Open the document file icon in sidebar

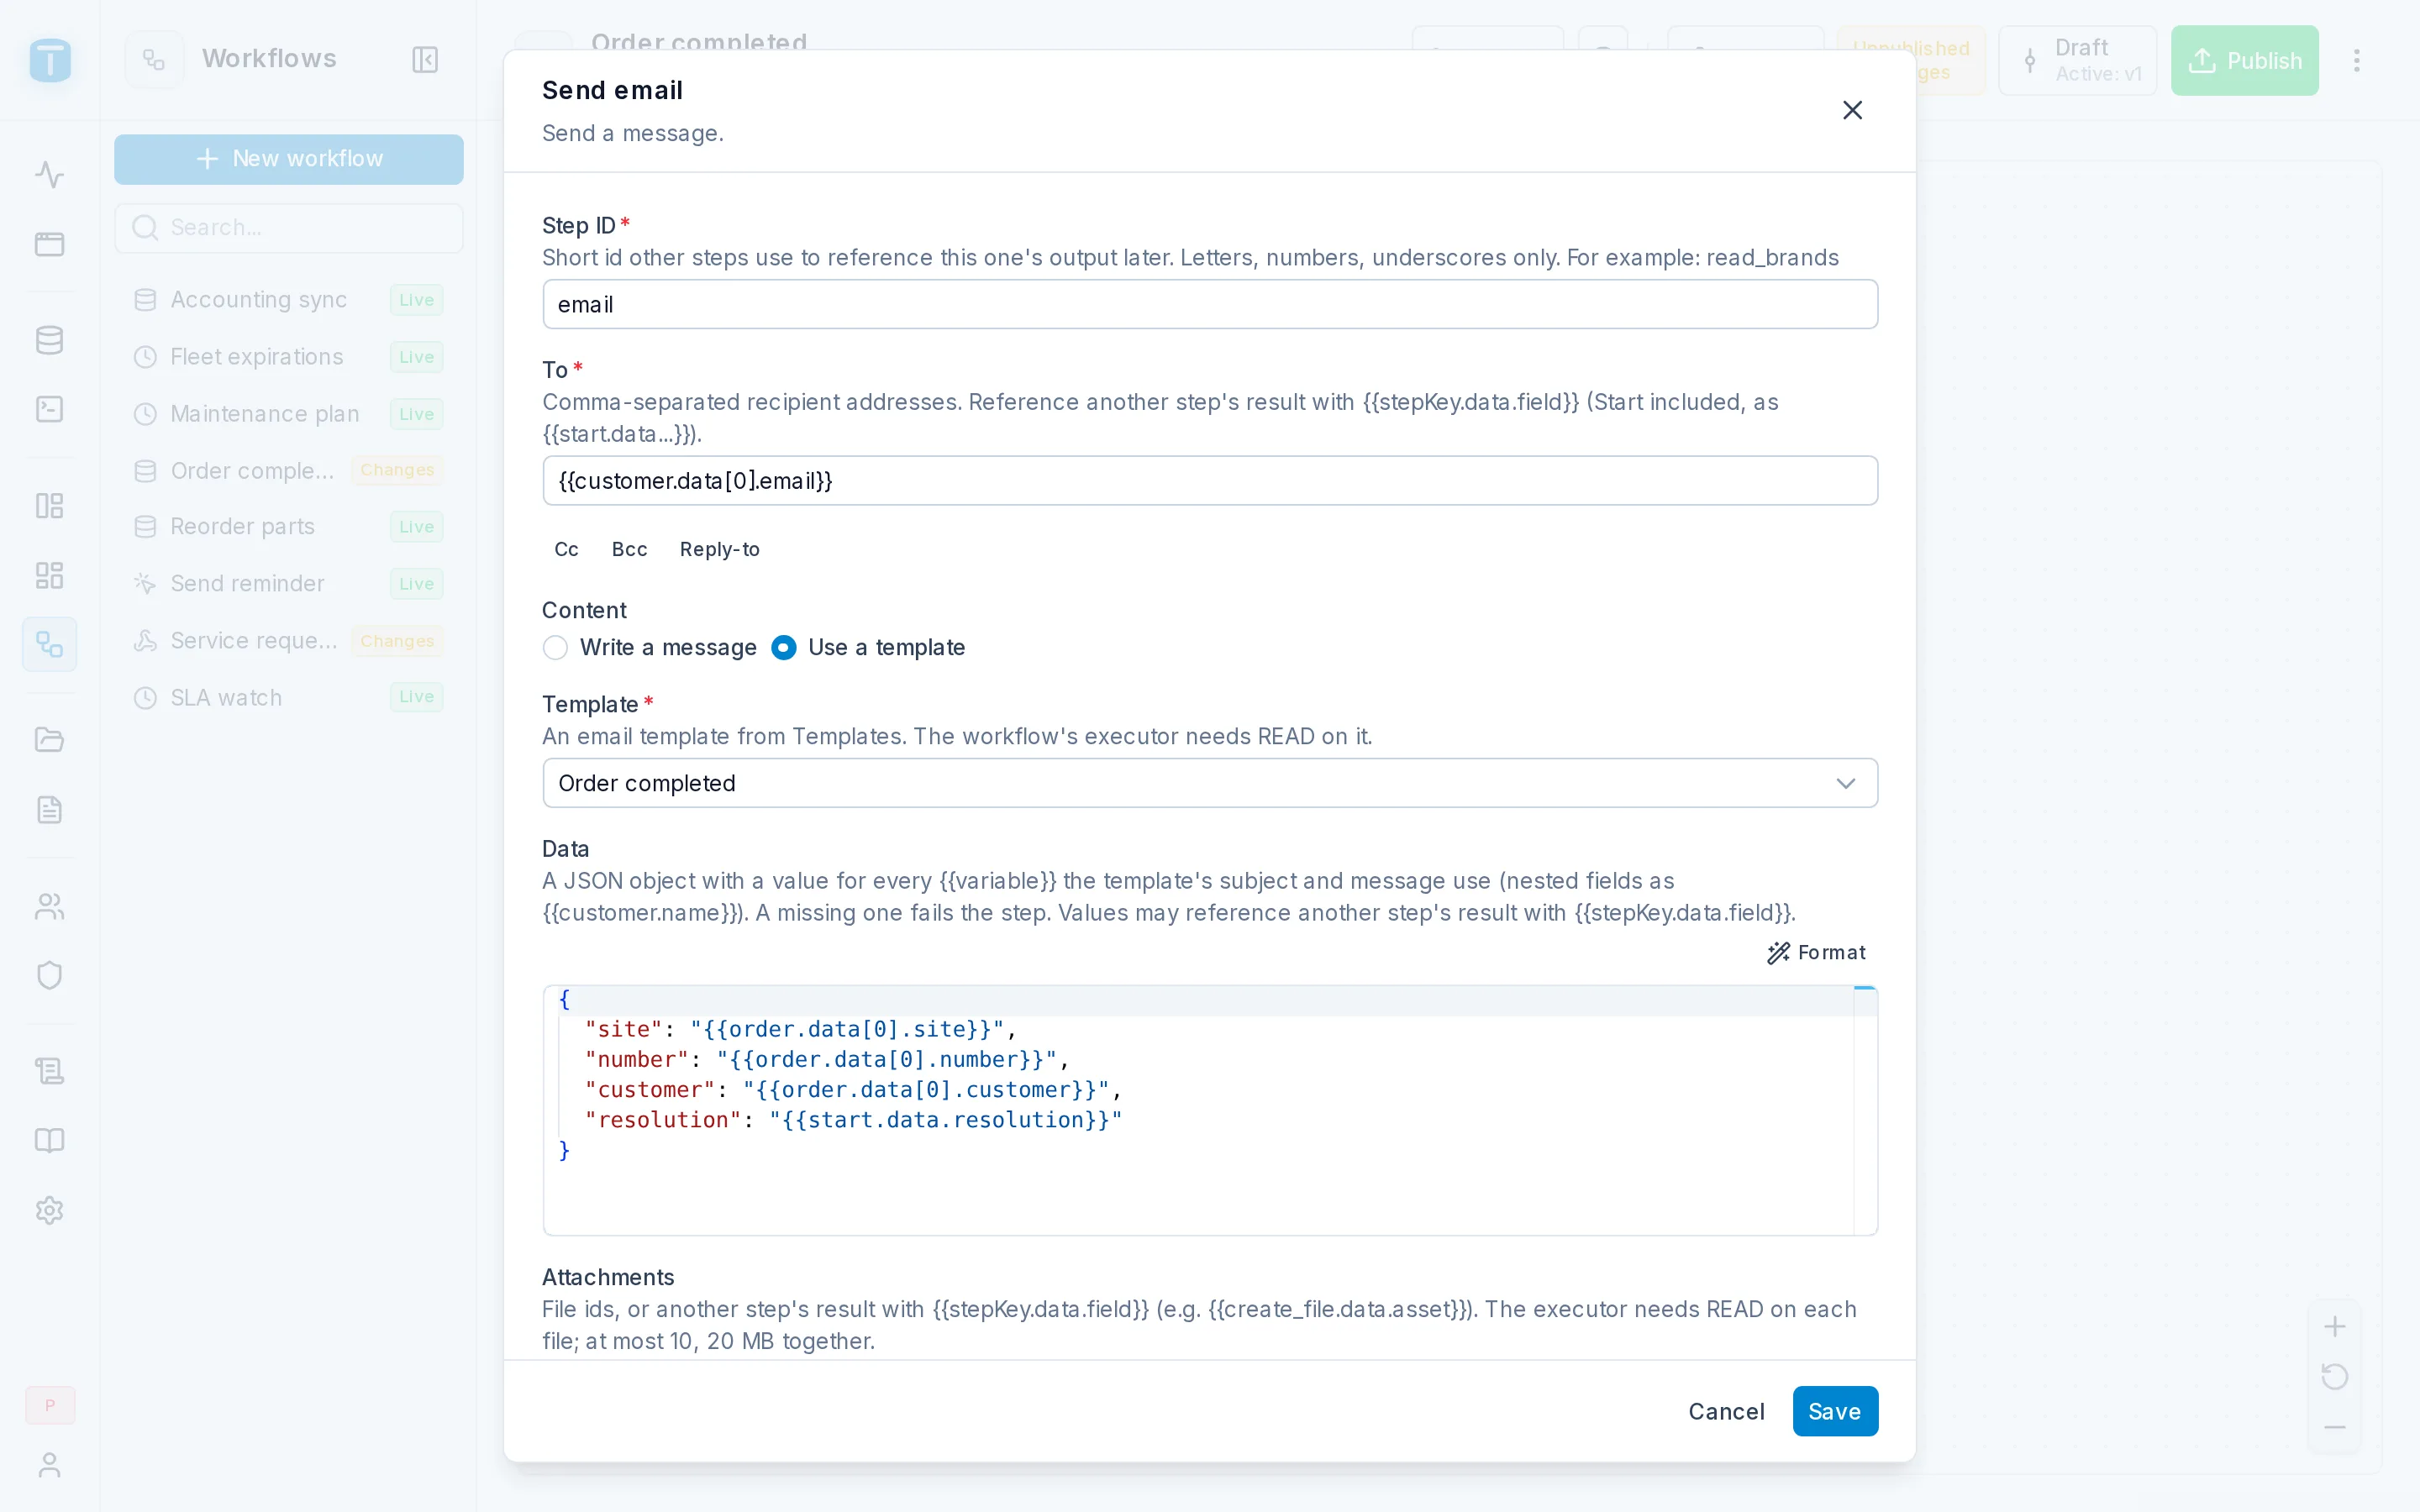[x=49, y=809]
